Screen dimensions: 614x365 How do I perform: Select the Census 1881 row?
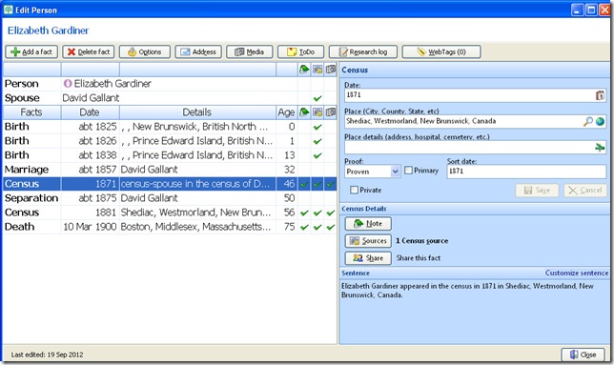pyautogui.click(x=170, y=213)
